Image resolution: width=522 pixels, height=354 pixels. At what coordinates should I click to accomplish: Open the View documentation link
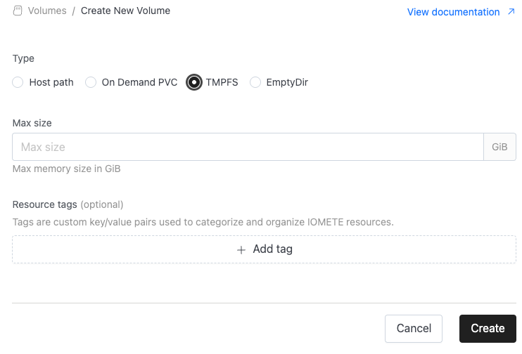click(x=454, y=12)
